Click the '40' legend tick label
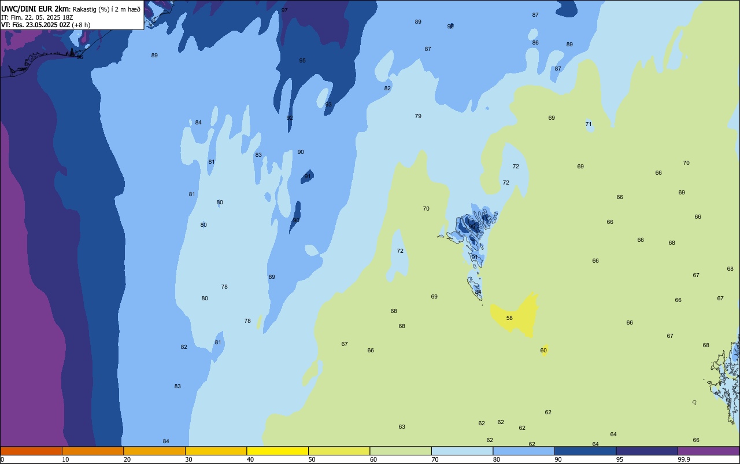This screenshot has width=740, height=464. point(250,459)
